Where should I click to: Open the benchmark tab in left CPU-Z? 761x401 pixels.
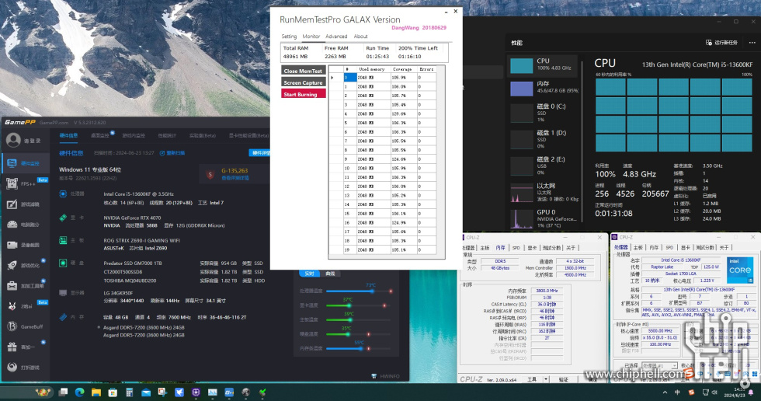(551, 248)
